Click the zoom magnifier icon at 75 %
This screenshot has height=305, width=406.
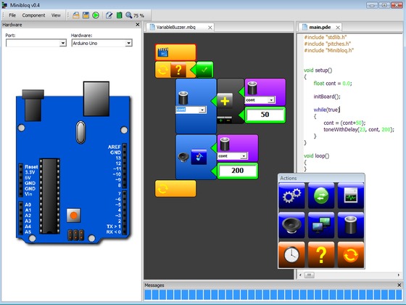click(129, 15)
